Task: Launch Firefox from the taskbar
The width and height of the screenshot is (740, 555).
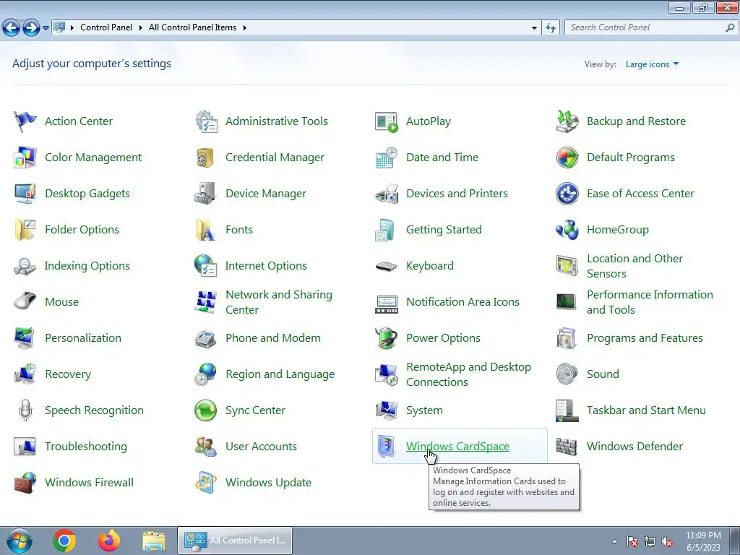Action: click(109, 541)
